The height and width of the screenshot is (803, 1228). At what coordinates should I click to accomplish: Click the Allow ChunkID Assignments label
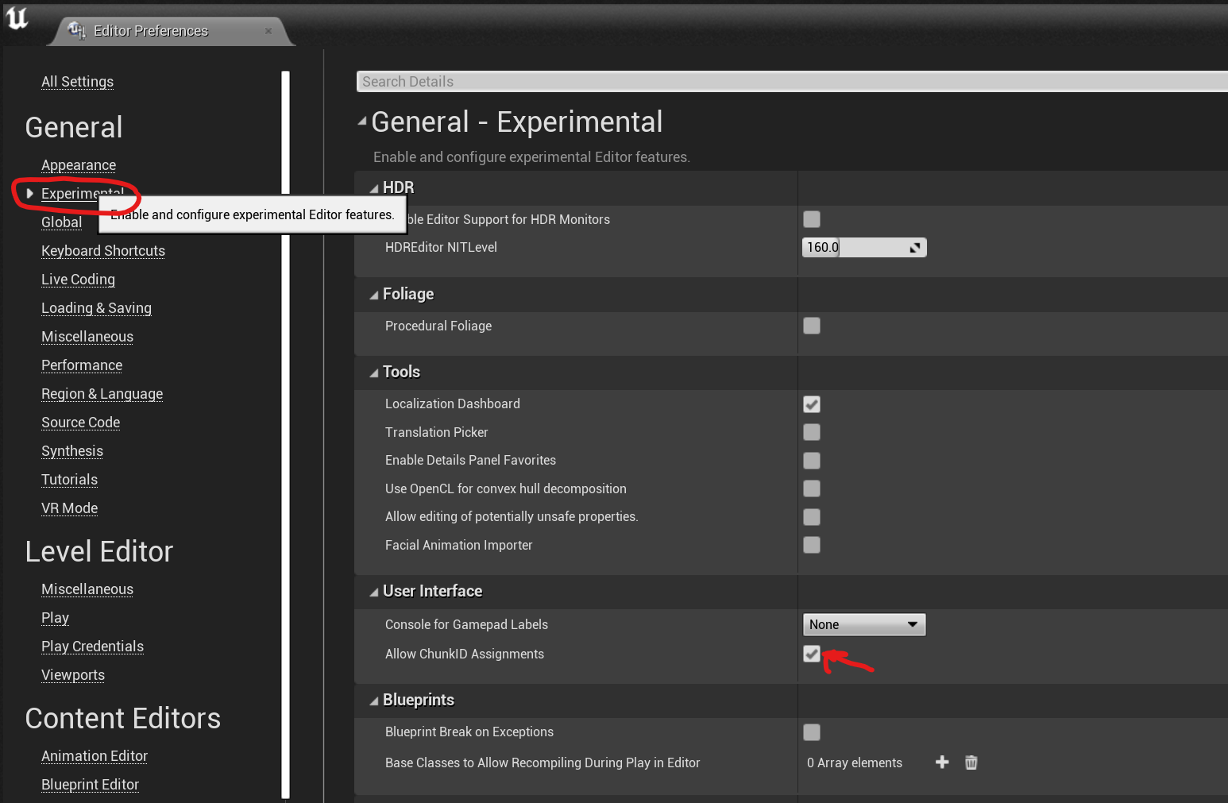[x=465, y=654]
